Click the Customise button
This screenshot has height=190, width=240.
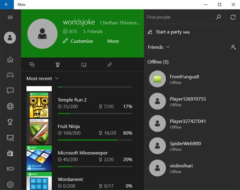78,41
